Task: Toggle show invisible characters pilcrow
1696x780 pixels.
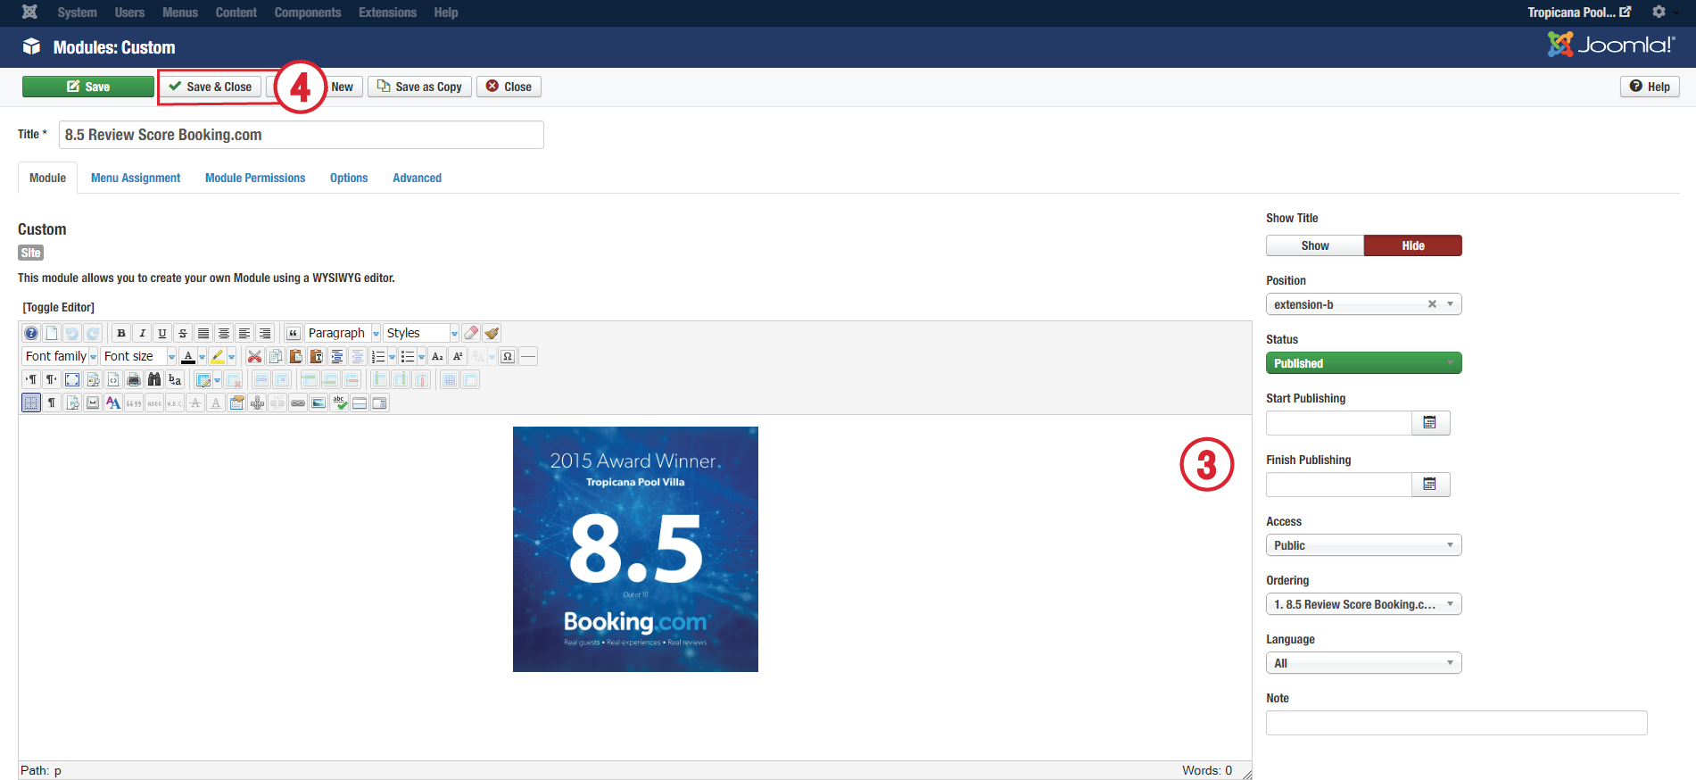Action: (52, 402)
